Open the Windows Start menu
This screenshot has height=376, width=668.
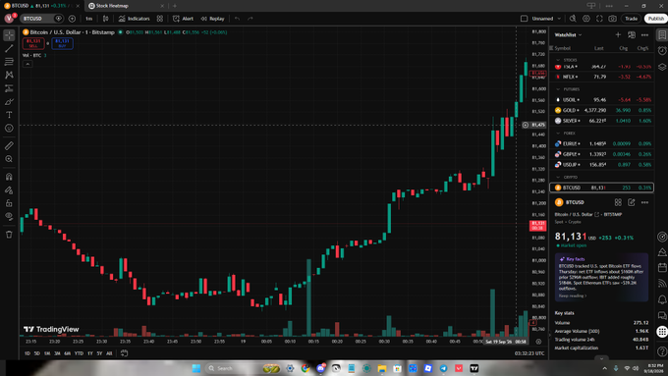pyautogui.click(x=196, y=368)
